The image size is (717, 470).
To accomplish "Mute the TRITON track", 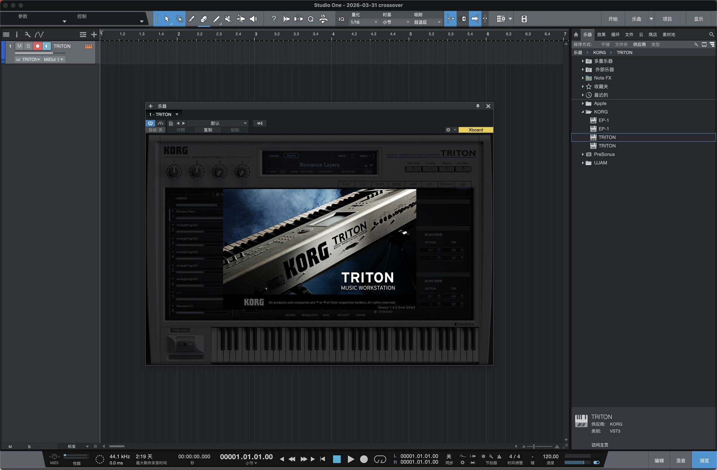I will point(19,46).
